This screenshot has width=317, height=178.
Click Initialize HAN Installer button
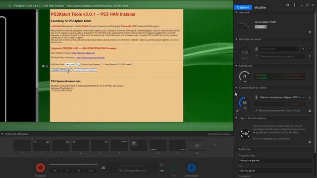[61, 70]
